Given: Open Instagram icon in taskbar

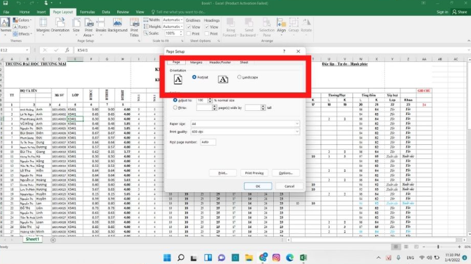Looking at the screenshot, I should 276,257.
